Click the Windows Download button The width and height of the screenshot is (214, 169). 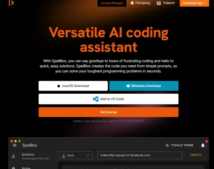coord(144,86)
